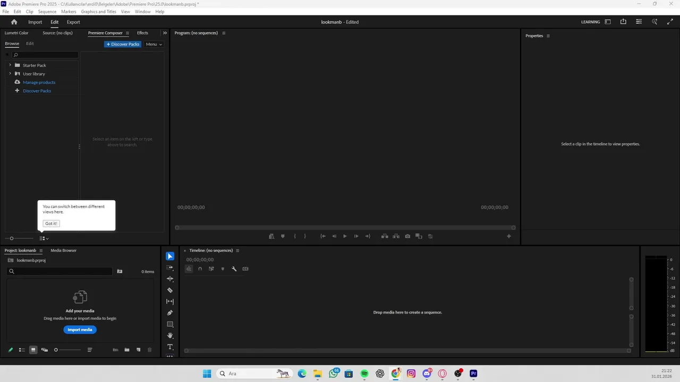Screen dimensions: 680x382
Task: Click New Item icon in Project panel
Action: (x=139, y=350)
